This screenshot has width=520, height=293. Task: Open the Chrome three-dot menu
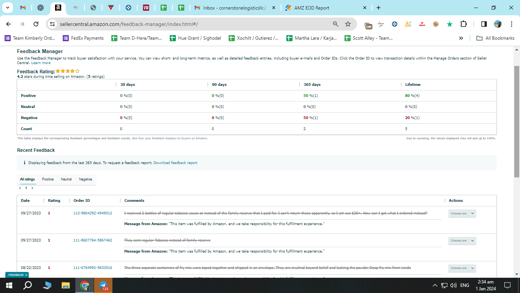click(512, 24)
